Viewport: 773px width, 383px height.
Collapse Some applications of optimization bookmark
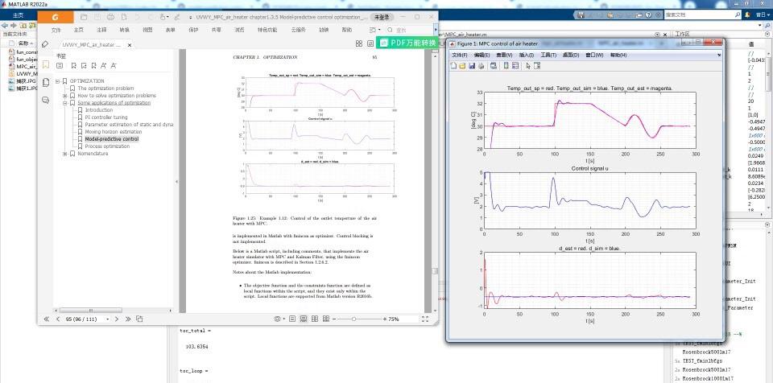[65, 103]
